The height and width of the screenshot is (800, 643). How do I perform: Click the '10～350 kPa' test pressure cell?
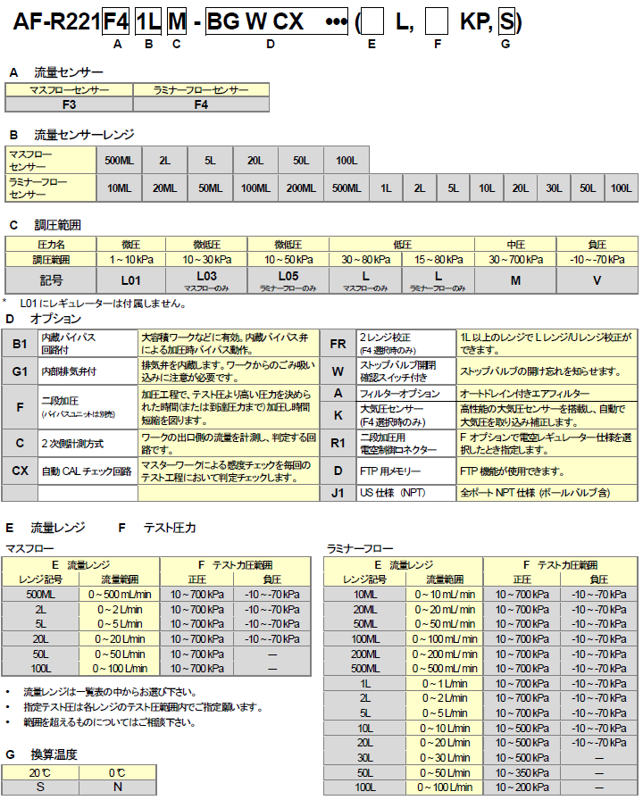[x=522, y=772]
